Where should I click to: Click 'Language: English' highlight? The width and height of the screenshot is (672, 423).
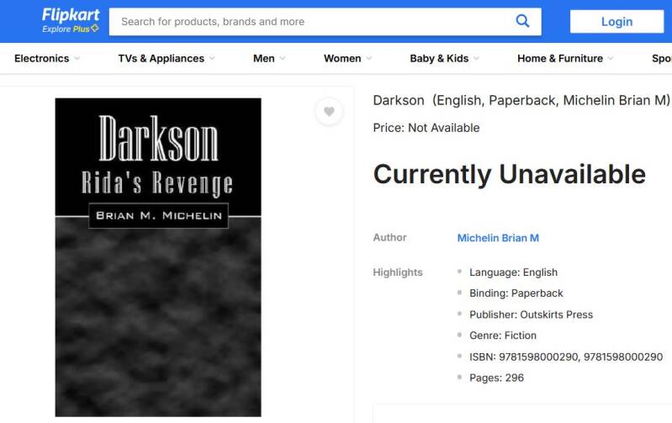(513, 272)
